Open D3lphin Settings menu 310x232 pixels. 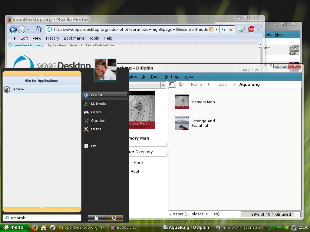[172, 77]
